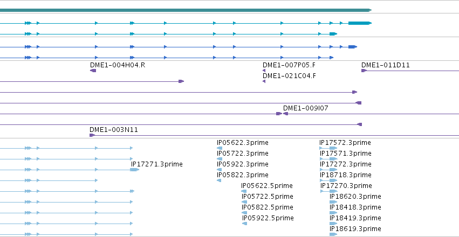Click the label DME1-009I07
The width and height of the screenshot is (459, 237).
(306, 108)
